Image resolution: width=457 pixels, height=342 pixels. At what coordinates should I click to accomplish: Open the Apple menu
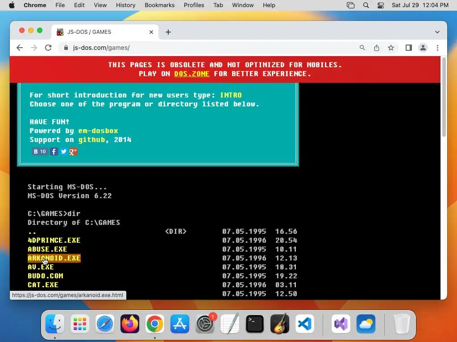pyautogui.click(x=12, y=5)
